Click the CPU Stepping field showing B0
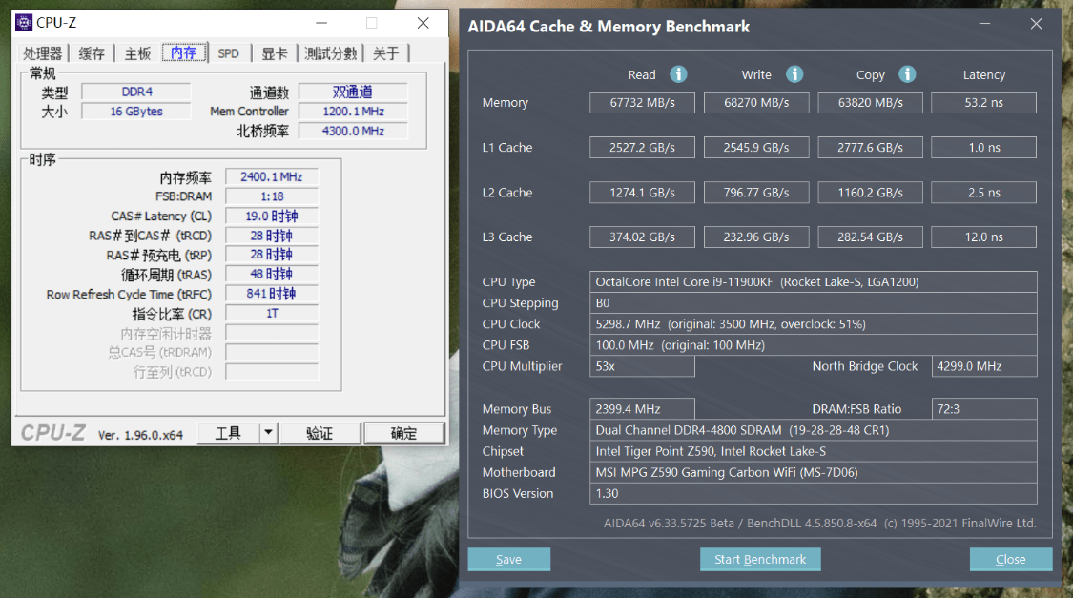 pyautogui.click(x=813, y=303)
